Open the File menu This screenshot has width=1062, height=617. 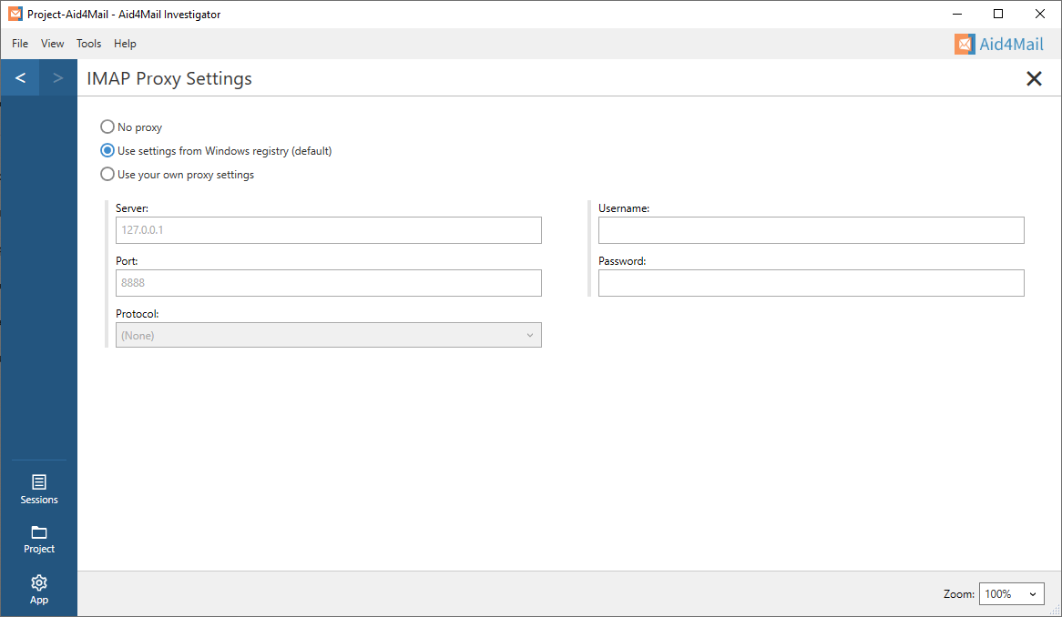(20, 44)
